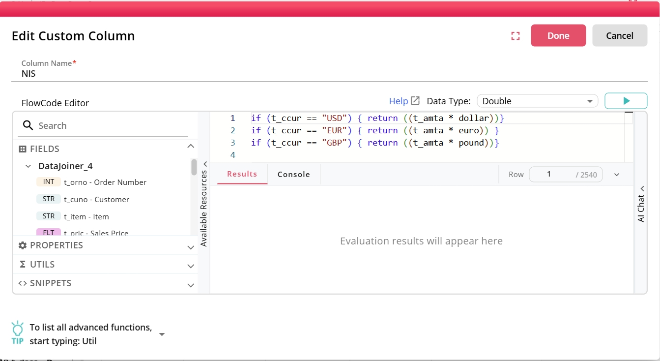Run the FlowCode with the play button
The width and height of the screenshot is (660, 361).
click(x=626, y=101)
